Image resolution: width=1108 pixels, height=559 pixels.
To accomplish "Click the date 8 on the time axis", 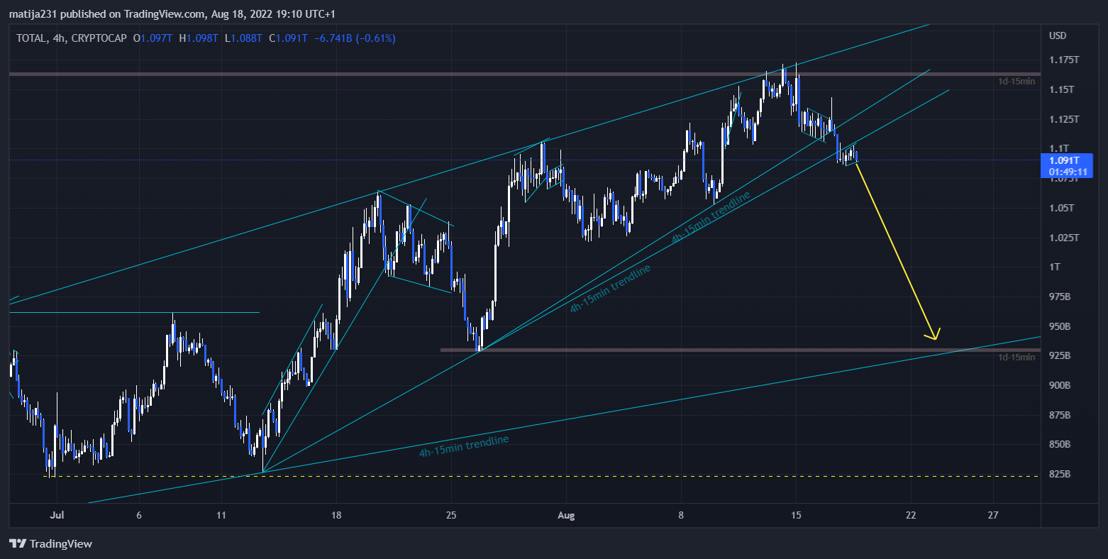I will [681, 515].
